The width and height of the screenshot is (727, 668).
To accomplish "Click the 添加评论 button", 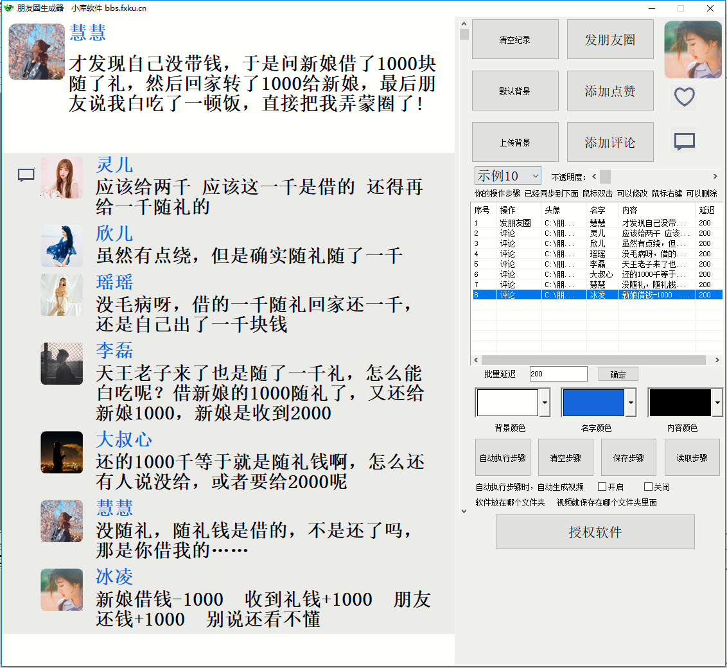I will point(610,142).
